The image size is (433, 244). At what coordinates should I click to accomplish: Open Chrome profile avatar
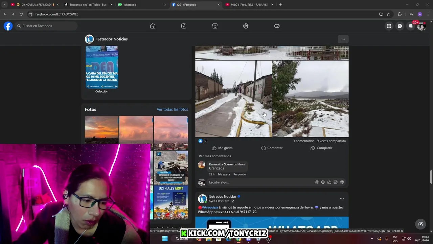[420, 14]
